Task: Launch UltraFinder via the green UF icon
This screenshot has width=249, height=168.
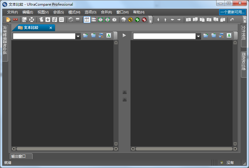Action: point(137,20)
